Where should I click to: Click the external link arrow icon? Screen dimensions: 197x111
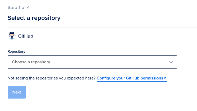click(x=165, y=78)
